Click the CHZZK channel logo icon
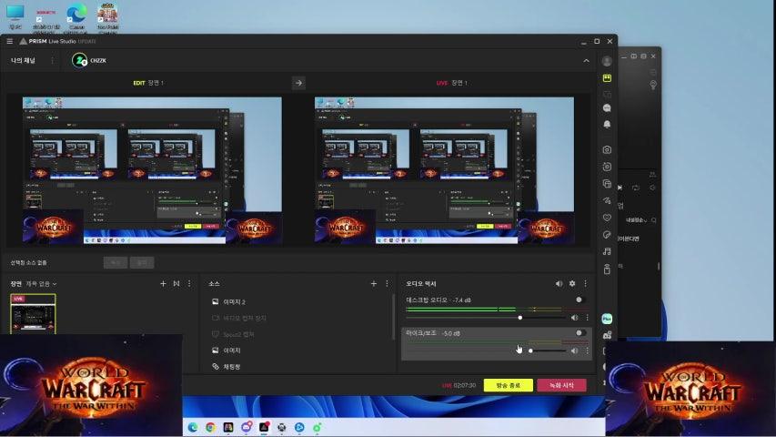776x437 pixels. [x=79, y=60]
